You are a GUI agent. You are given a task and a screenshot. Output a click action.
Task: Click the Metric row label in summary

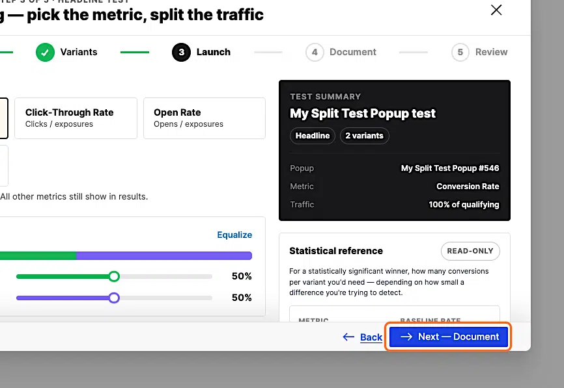[302, 187]
